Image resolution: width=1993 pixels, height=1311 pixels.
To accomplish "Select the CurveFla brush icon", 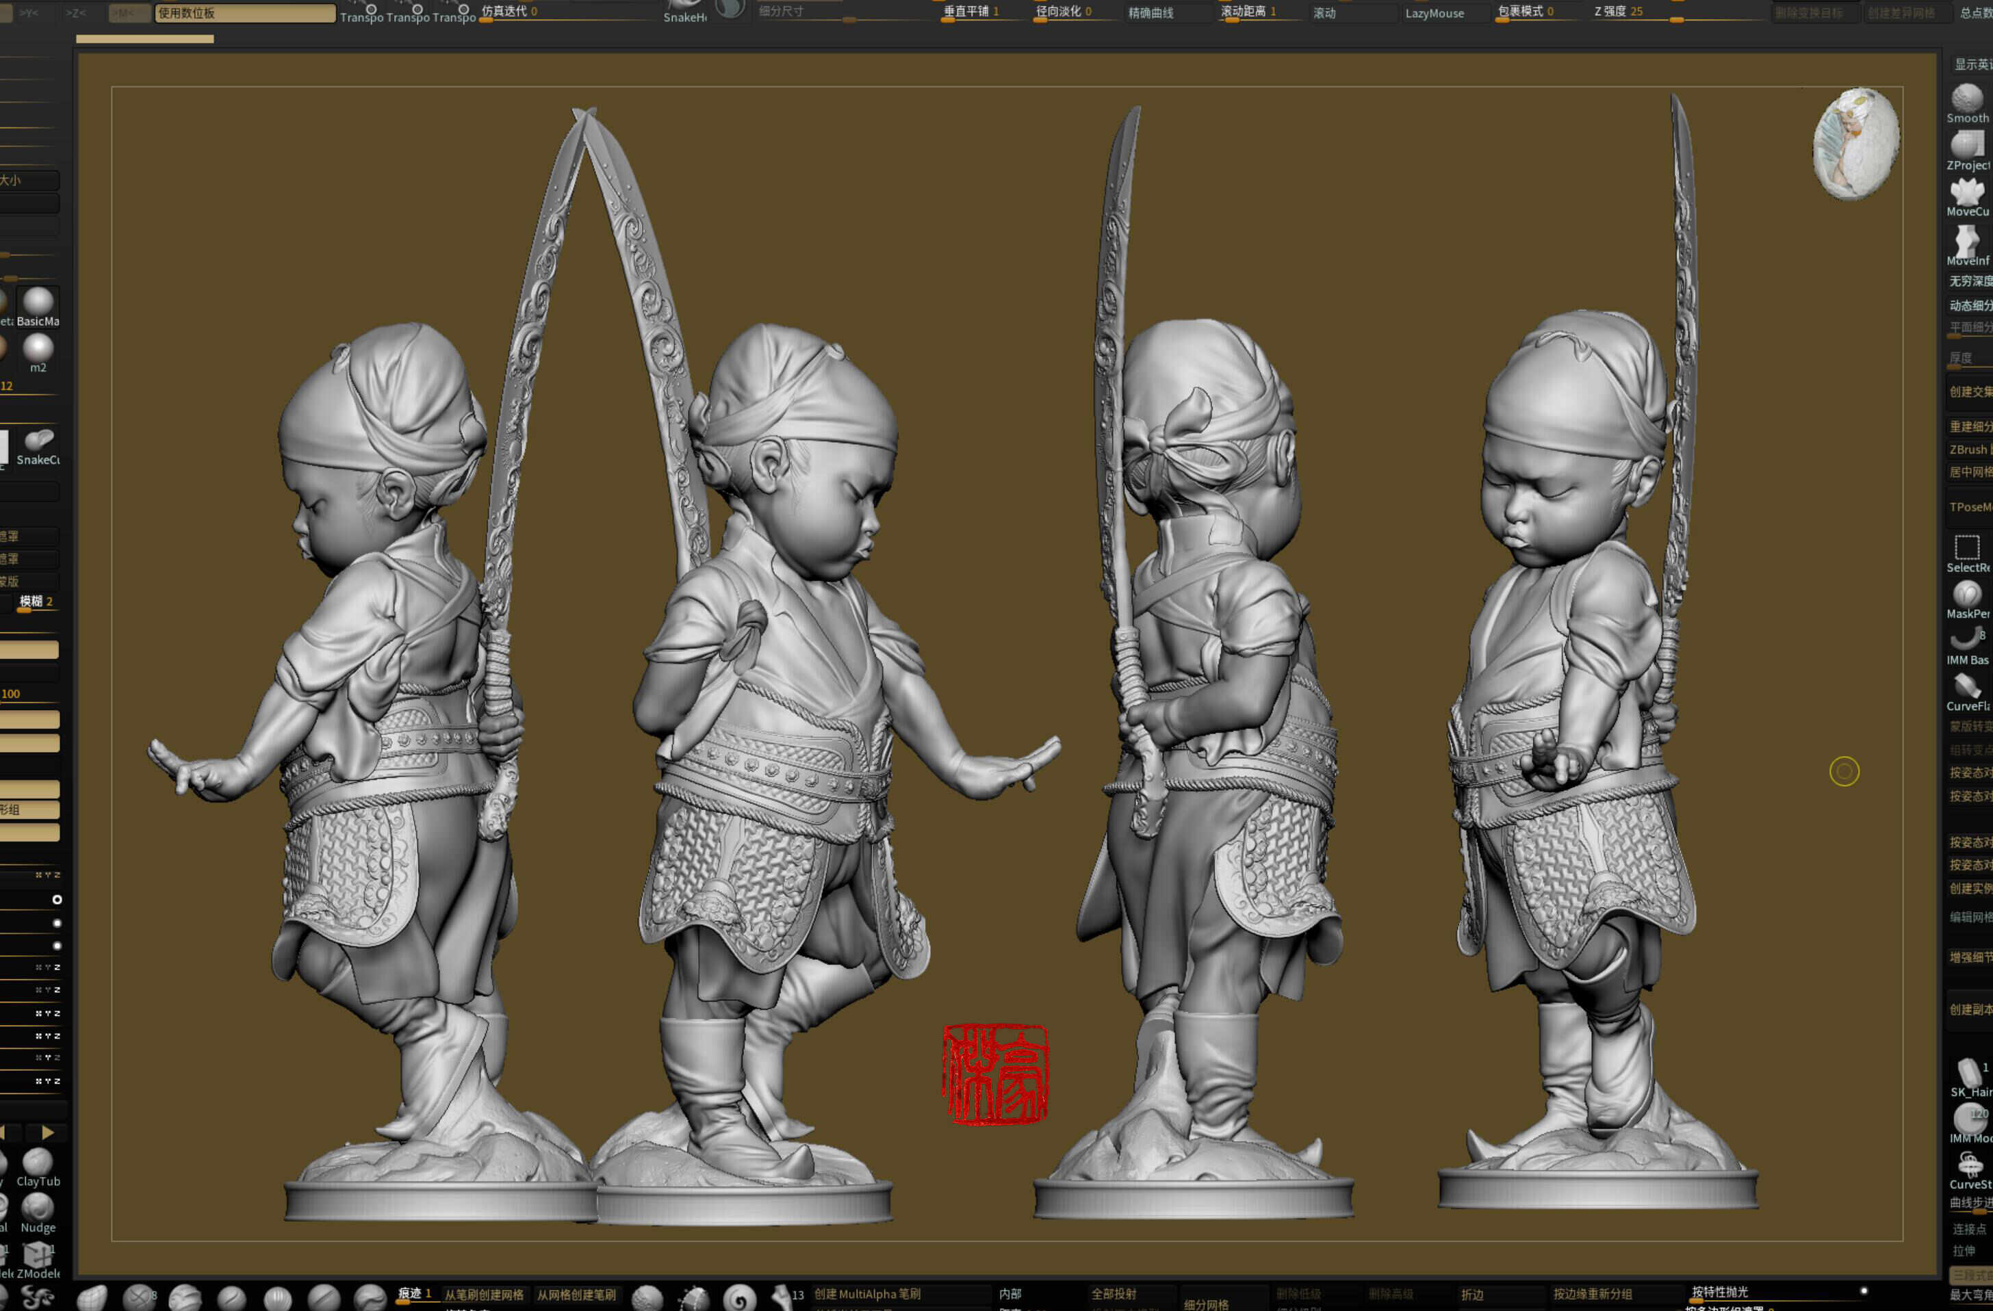I will point(1967,692).
